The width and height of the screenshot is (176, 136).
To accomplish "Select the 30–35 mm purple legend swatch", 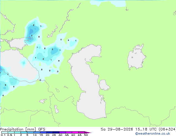I will tap(62, 132).
